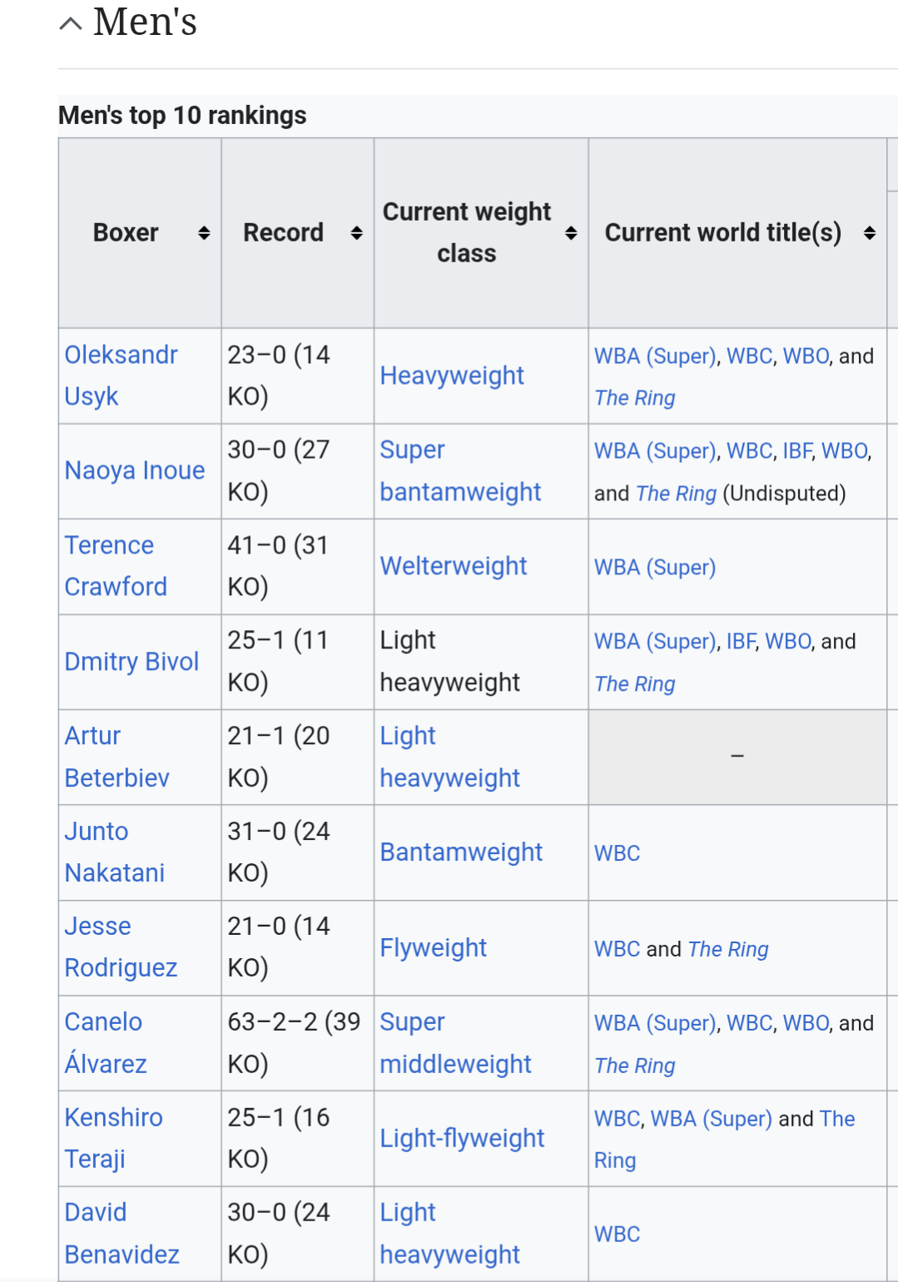Open Kenshiro Teraji link

[113, 1138]
